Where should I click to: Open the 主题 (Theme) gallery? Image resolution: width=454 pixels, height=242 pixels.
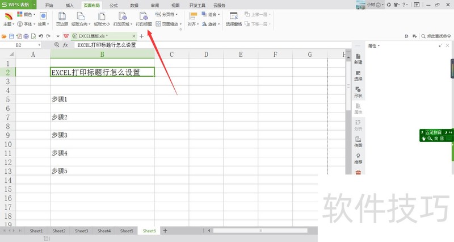click(9, 19)
